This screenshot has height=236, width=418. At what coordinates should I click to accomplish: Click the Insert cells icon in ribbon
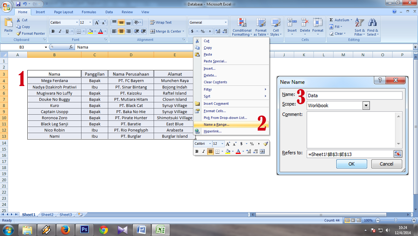[292, 23]
